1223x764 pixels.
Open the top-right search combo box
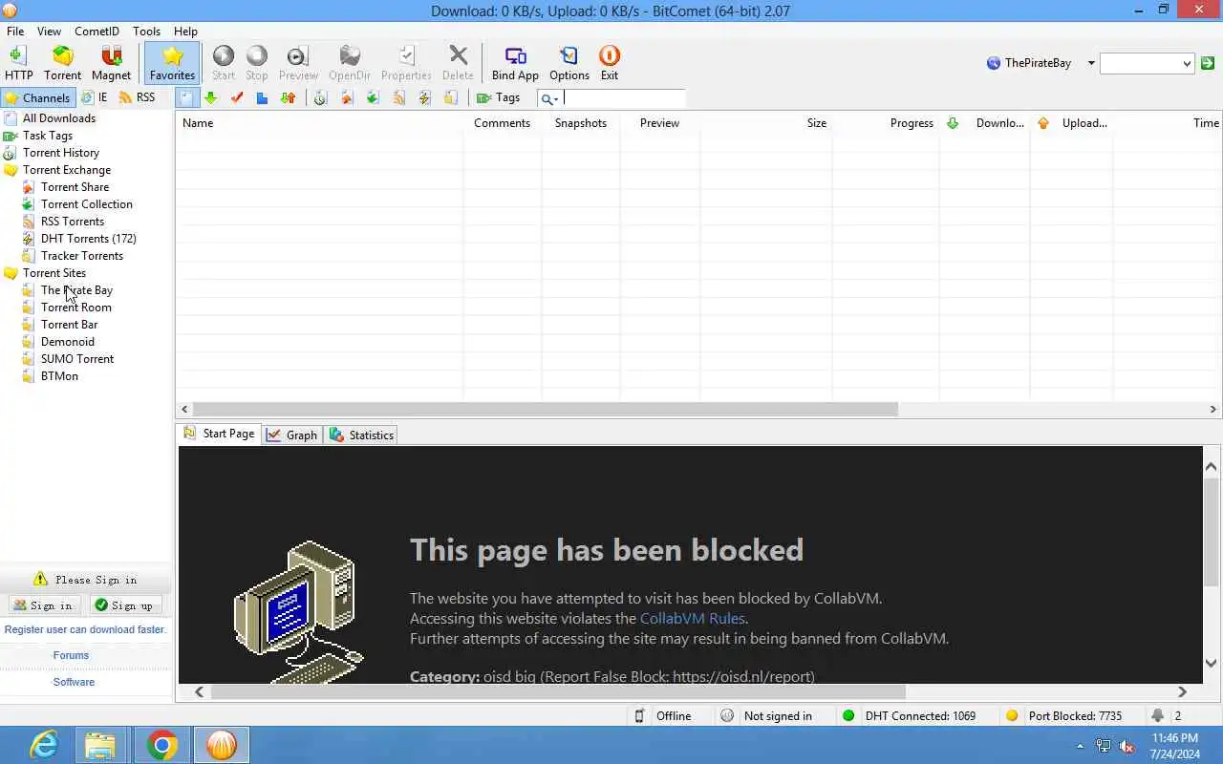tap(1147, 63)
